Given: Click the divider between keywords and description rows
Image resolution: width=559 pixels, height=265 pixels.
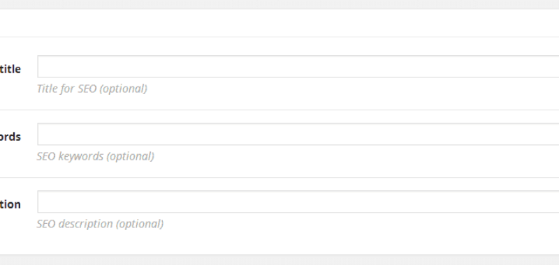Looking at the screenshot, I should 279,178.
